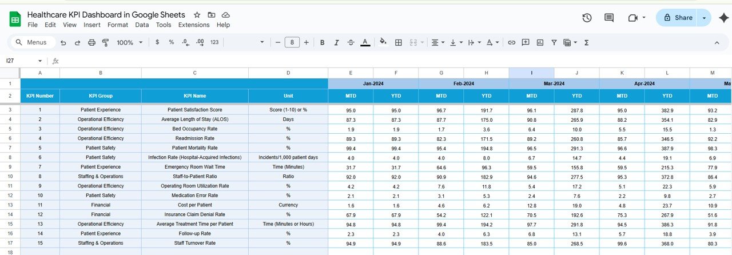The width and height of the screenshot is (732, 255).
Task: Increase decimal places icon
Action: click(200, 42)
